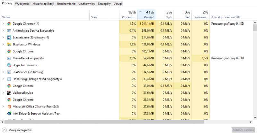Click Chrome icon in the 105,1 MB row
The height and width of the screenshot is (136, 257).
coord(9,51)
